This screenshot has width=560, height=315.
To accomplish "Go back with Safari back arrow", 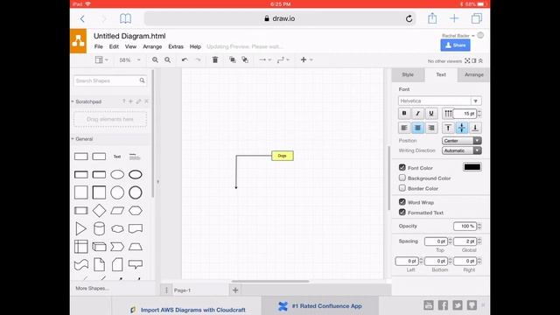I will tap(82, 18).
